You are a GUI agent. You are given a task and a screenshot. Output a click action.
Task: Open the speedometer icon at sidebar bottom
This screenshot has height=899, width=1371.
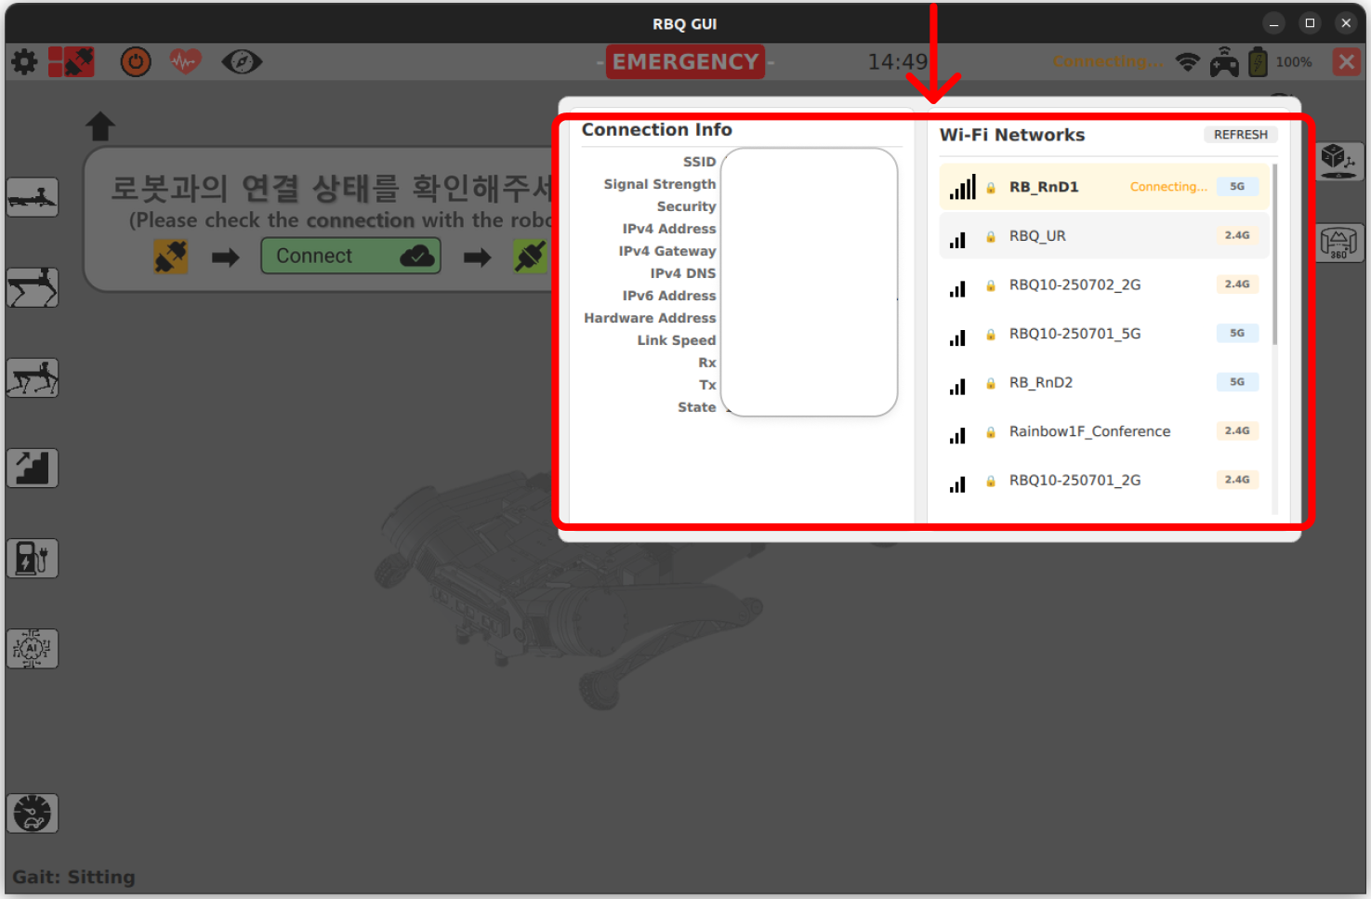tap(33, 813)
